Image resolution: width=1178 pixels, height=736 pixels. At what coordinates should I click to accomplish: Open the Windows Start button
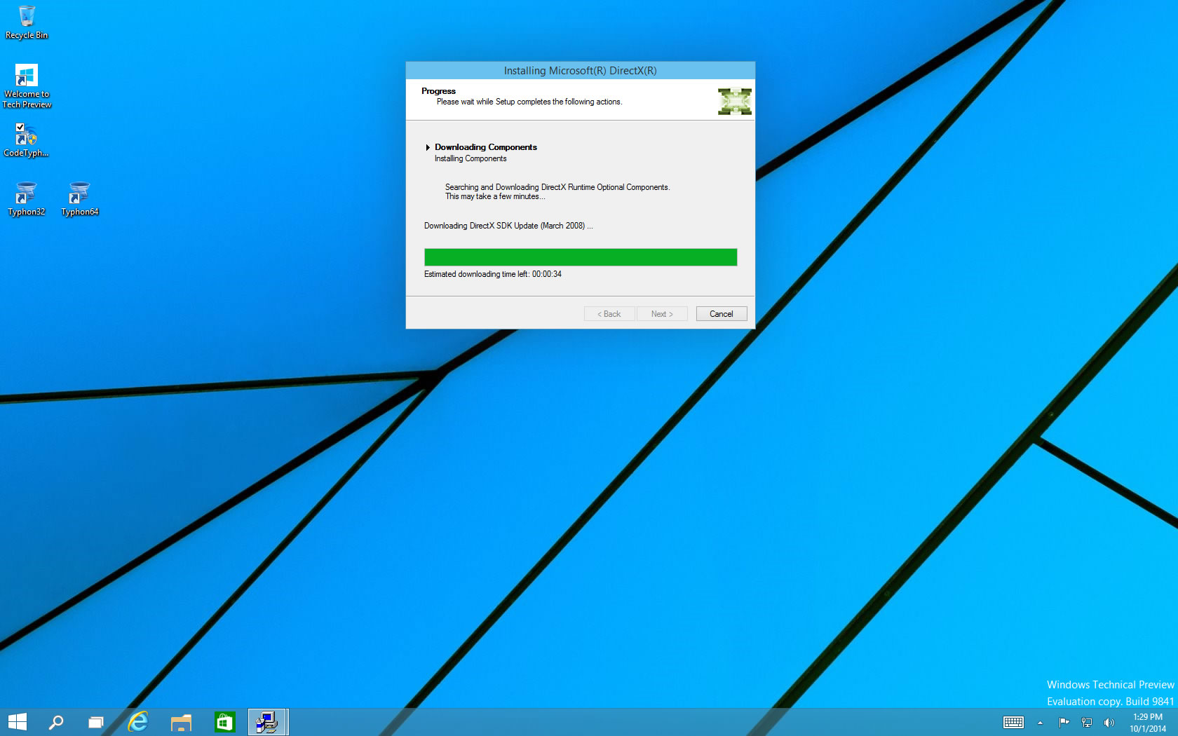17,722
